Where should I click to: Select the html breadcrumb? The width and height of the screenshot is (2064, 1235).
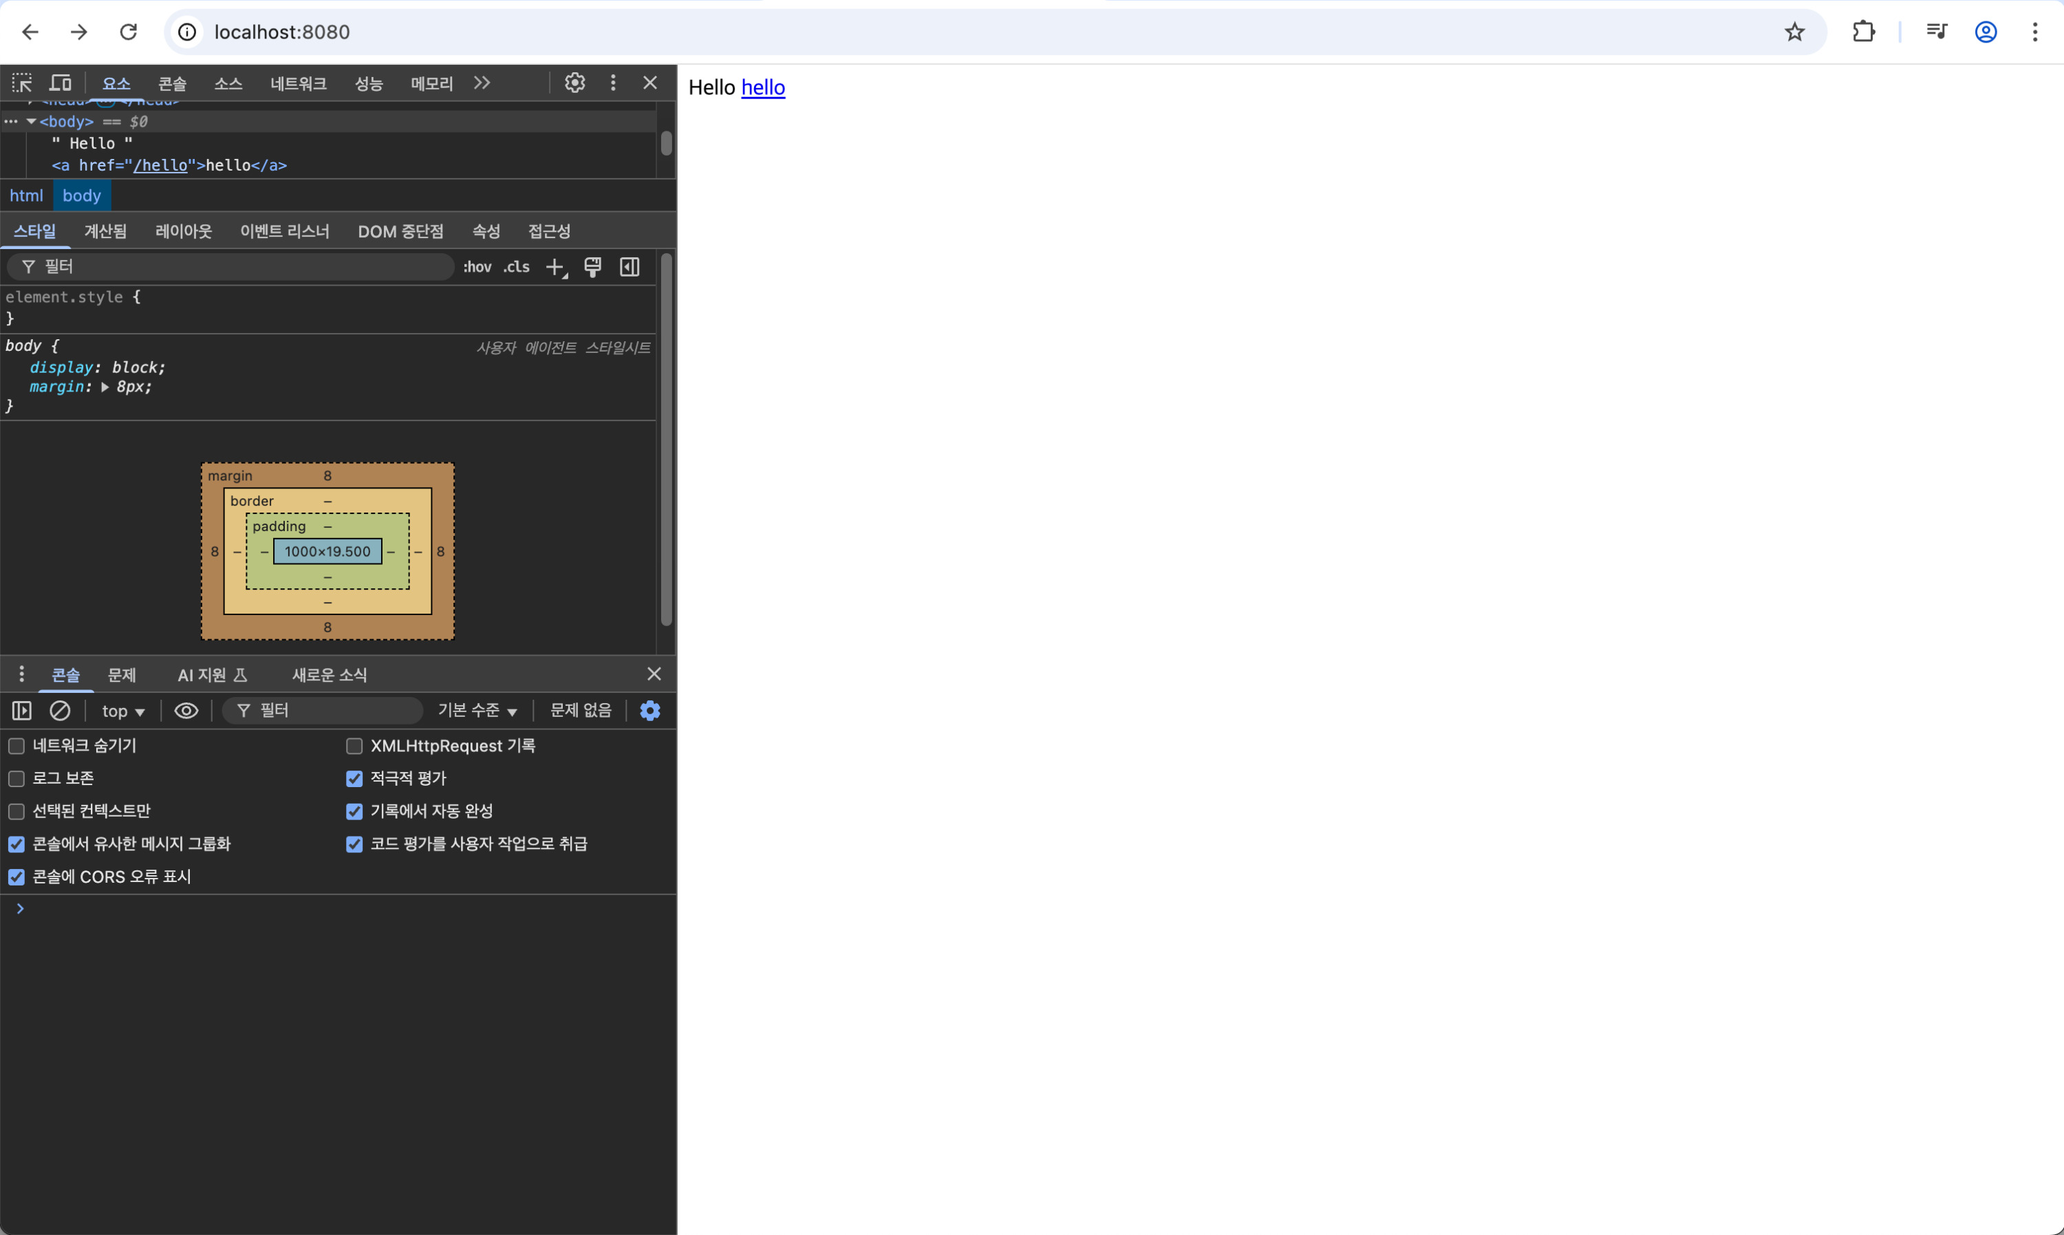pos(25,195)
